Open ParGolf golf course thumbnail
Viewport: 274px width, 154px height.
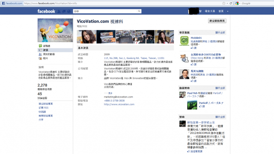pos(192,105)
